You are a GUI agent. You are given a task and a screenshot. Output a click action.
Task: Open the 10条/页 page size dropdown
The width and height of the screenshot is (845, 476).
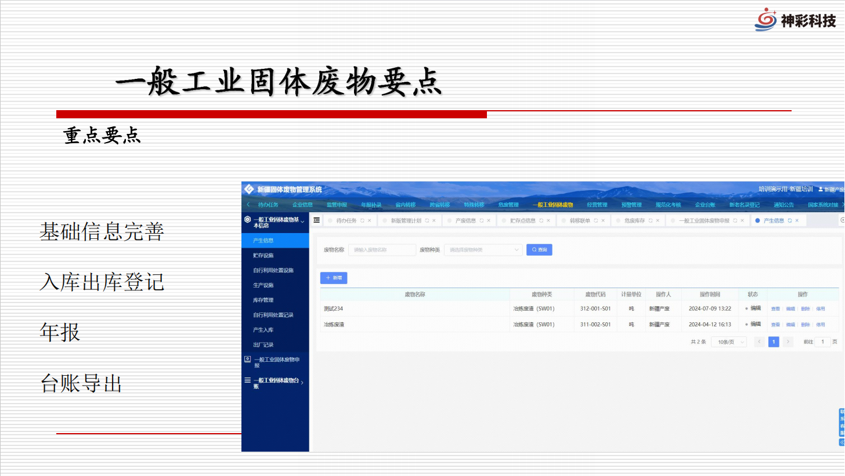pos(729,342)
